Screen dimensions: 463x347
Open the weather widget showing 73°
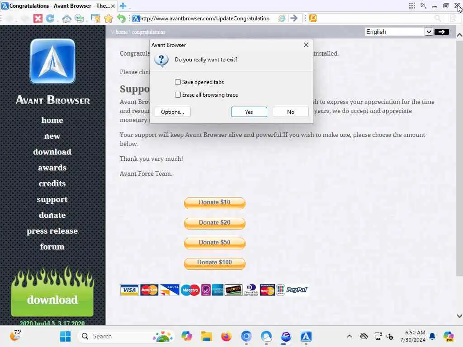[x=16, y=336]
